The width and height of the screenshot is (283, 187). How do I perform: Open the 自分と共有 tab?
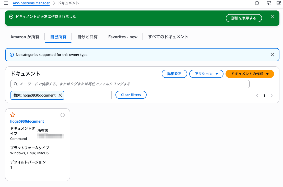pyautogui.click(x=87, y=37)
